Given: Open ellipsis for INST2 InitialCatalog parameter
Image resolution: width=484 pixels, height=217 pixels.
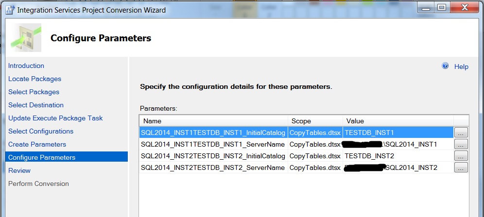Looking at the screenshot, I should (x=461, y=156).
